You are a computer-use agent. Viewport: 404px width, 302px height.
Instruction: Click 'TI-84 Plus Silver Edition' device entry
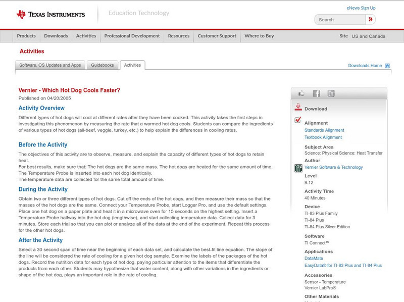[x=327, y=227]
